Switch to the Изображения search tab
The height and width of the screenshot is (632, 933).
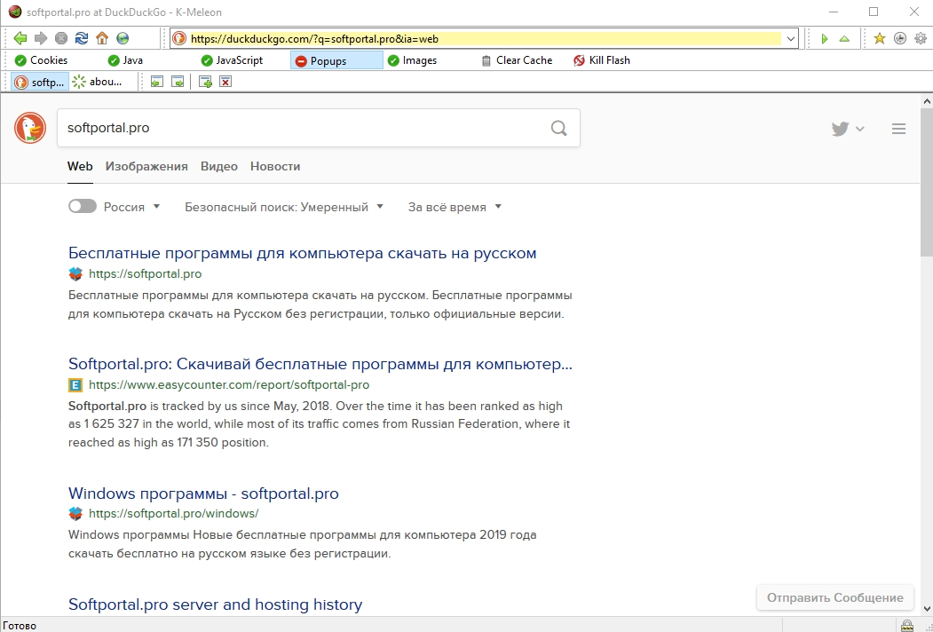(146, 166)
